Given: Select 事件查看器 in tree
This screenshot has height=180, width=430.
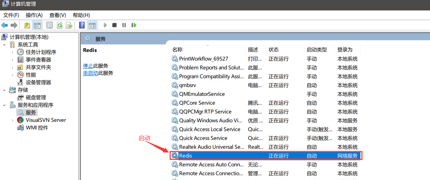Looking at the screenshot, I should click(x=38, y=60).
